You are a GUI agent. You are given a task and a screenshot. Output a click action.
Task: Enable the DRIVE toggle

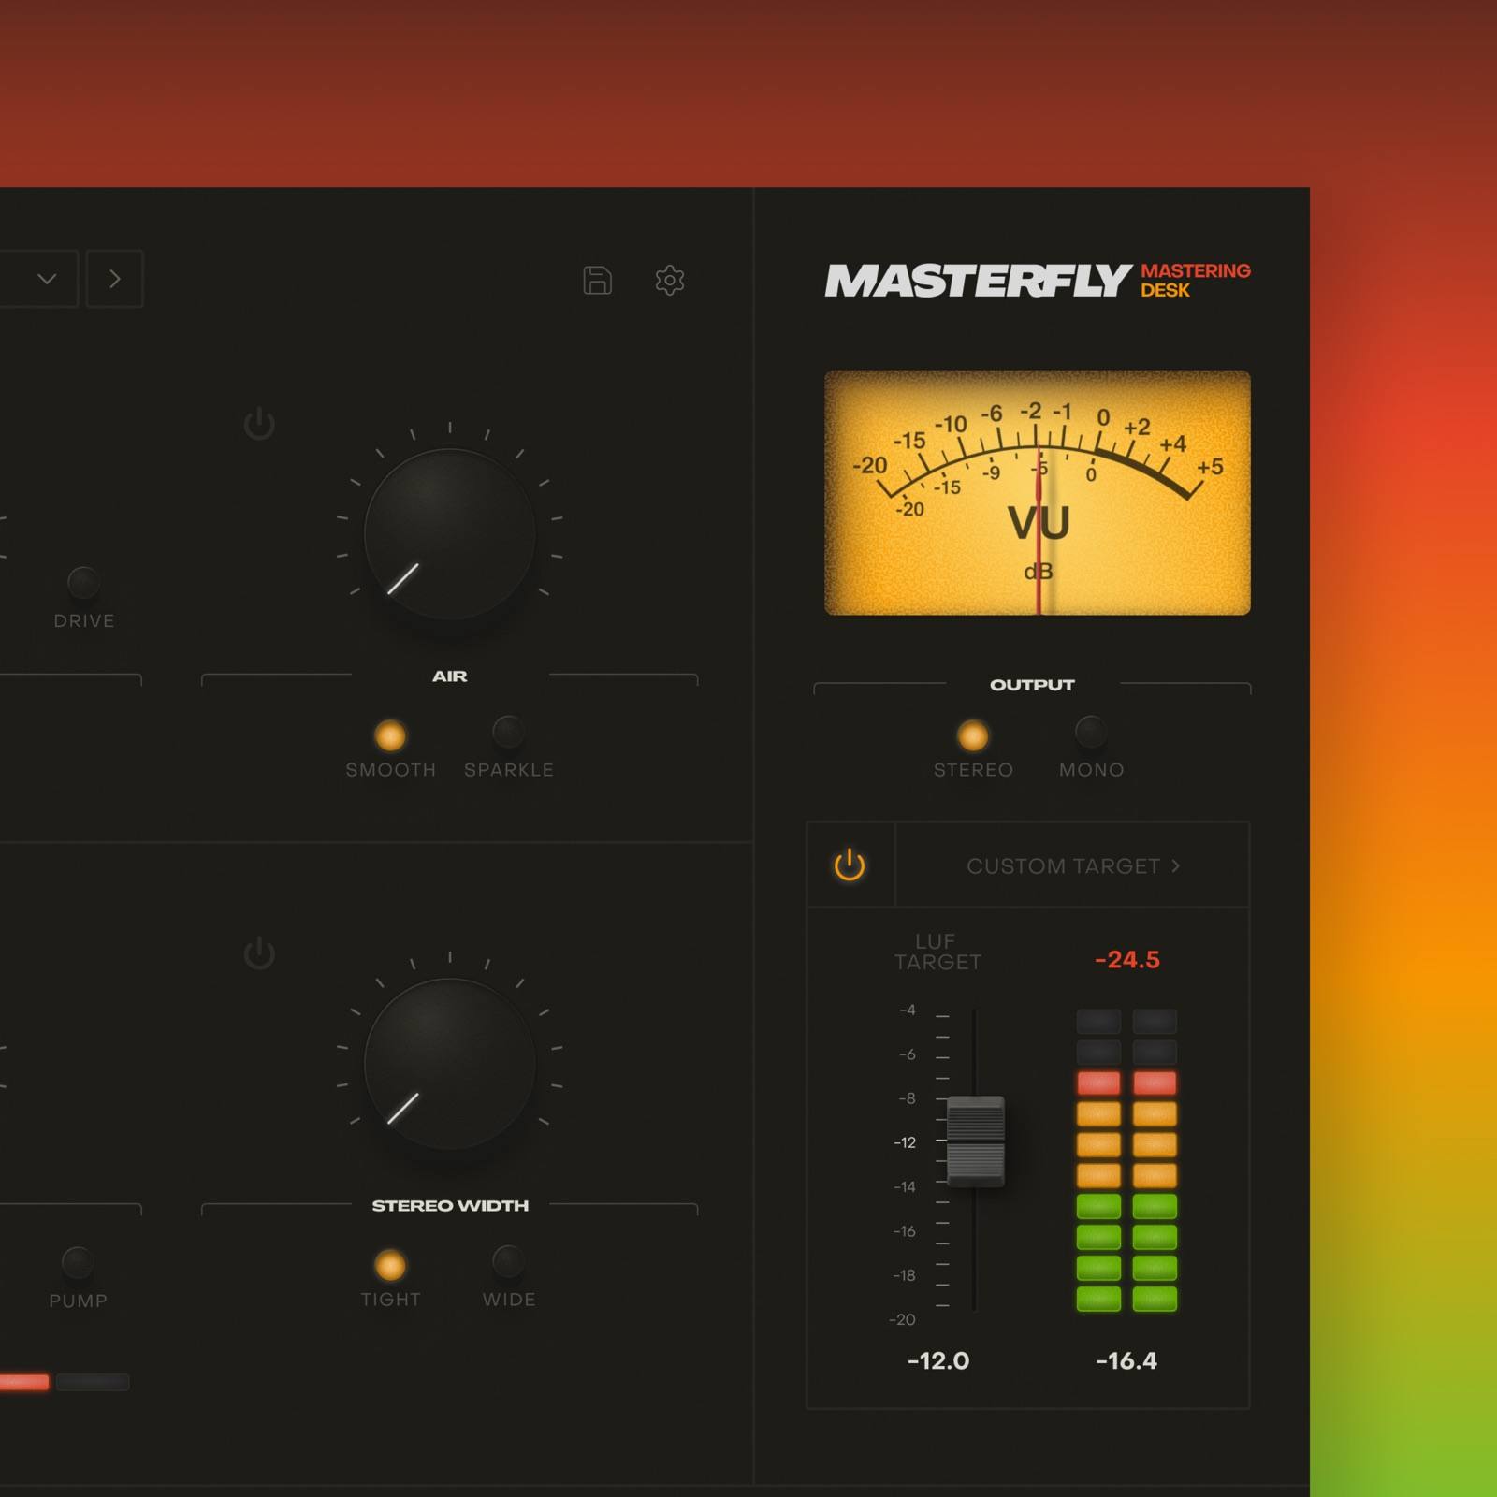(x=84, y=582)
